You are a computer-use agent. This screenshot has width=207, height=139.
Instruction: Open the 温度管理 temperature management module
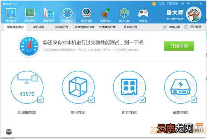pos(49,15)
